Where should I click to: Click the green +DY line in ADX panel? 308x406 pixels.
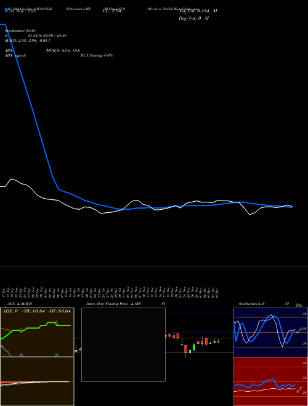coord(36,327)
